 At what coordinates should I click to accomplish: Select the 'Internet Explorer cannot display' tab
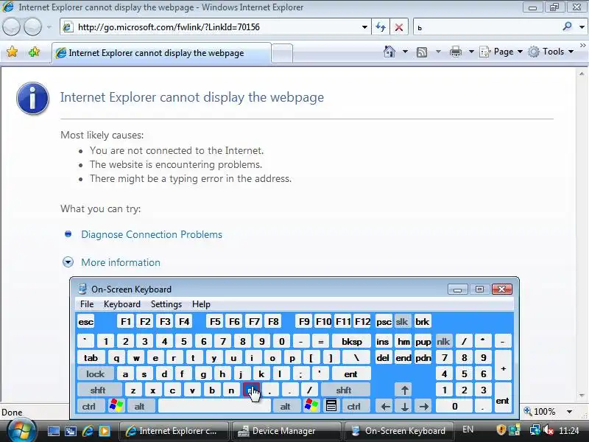coord(161,53)
